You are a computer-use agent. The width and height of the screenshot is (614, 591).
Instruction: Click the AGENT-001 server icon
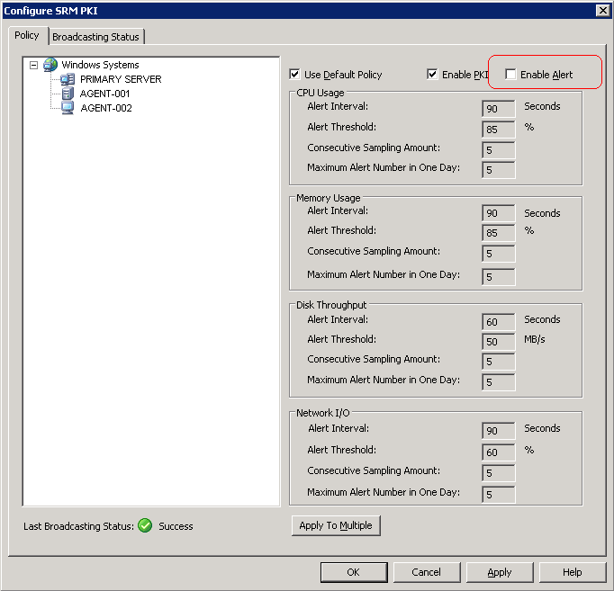68,94
